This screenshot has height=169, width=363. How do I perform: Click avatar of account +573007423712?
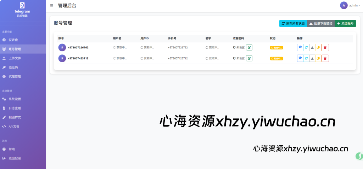coord(62,58)
